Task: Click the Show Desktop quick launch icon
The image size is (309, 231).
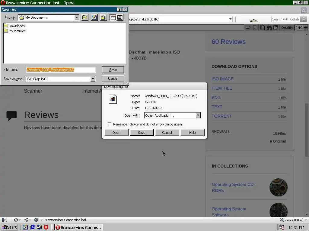Action: click(x=25, y=227)
